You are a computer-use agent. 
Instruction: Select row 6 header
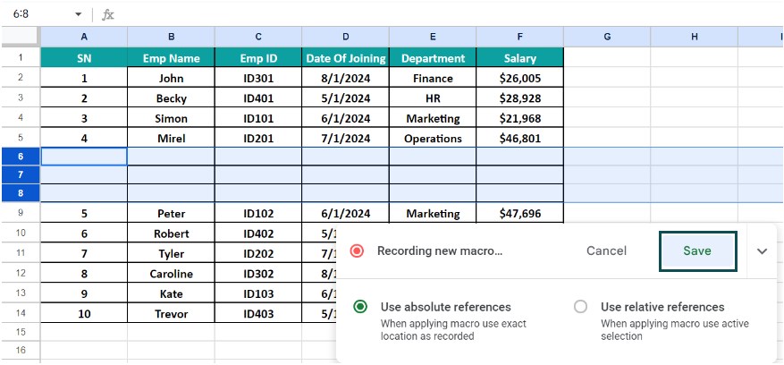(21, 157)
